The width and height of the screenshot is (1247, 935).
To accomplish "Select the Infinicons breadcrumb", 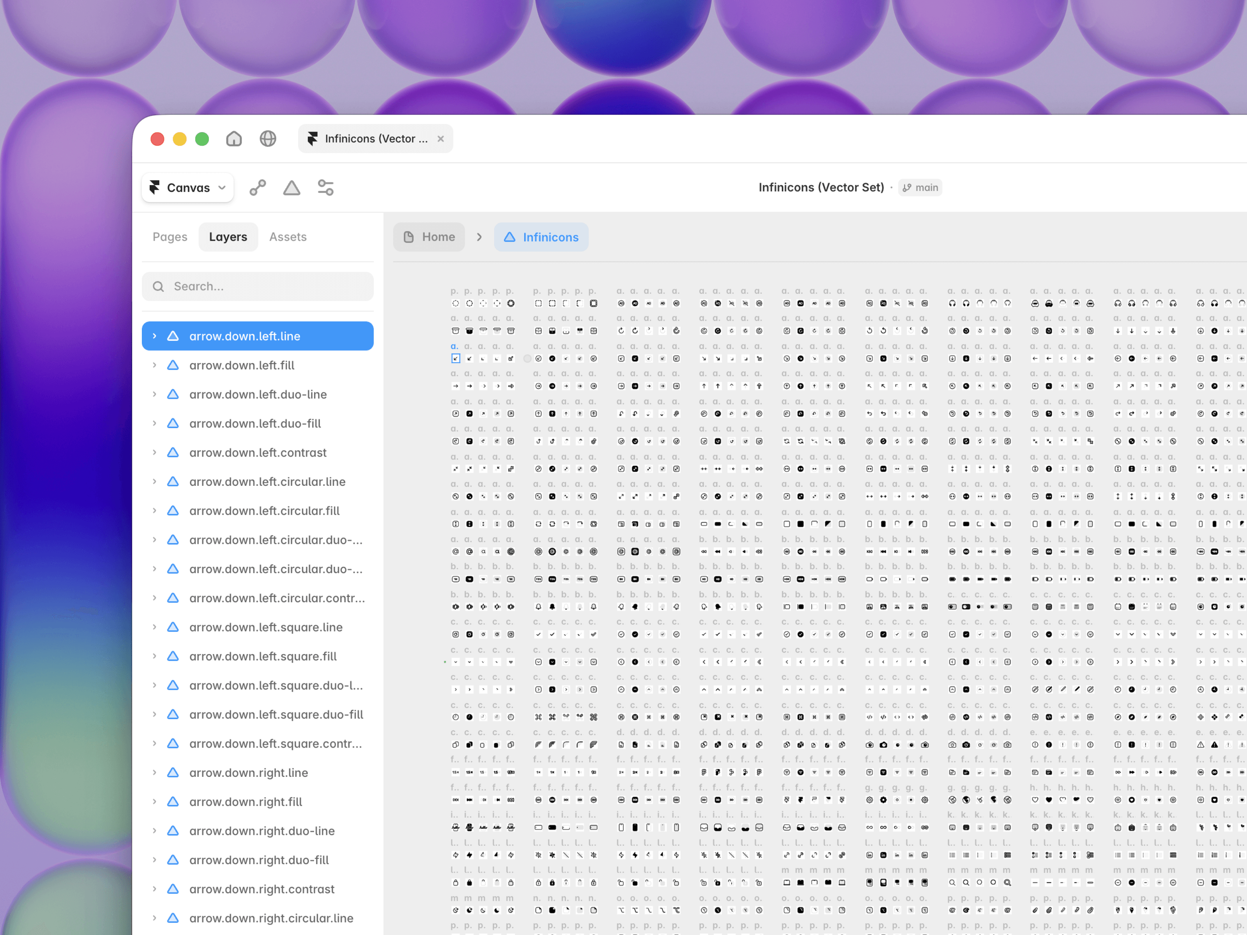I will [x=541, y=237].
